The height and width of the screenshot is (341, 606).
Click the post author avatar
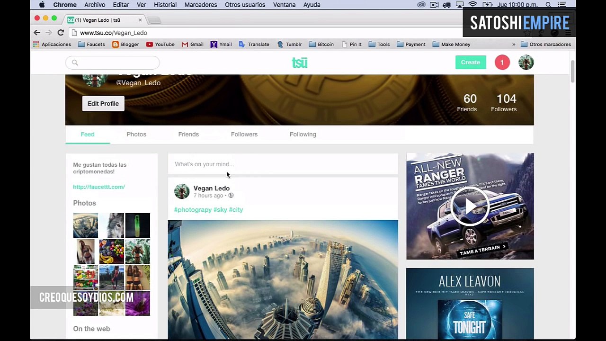coord(182,191)
